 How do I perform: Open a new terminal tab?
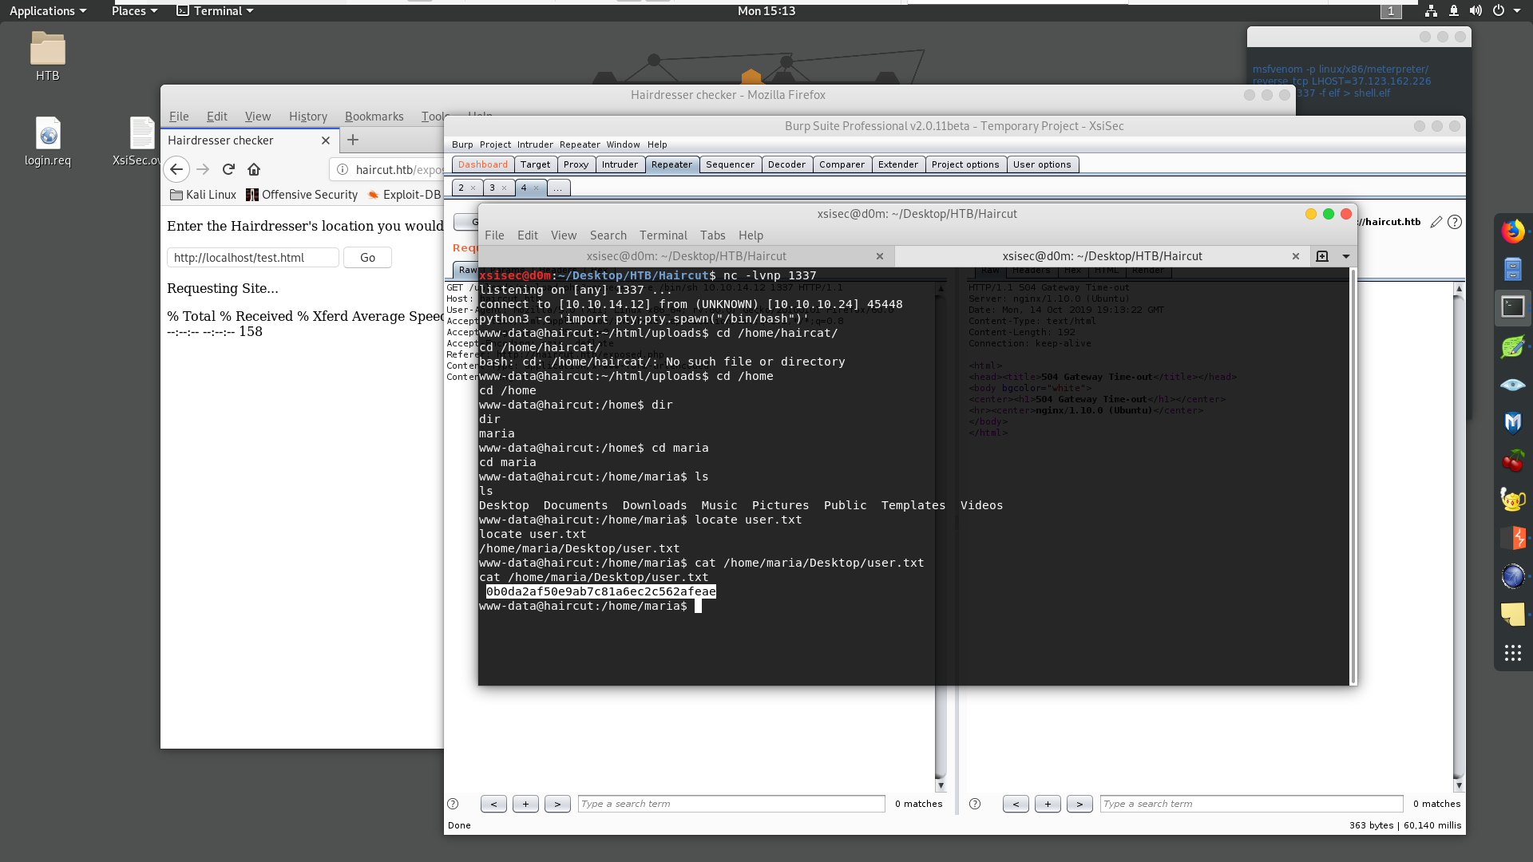[x=1322, y=256]
